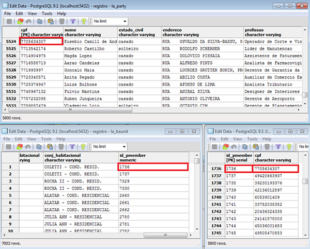Click the Undo icon in la_party toolbar

pyautogui.click(x=29, y=22)
